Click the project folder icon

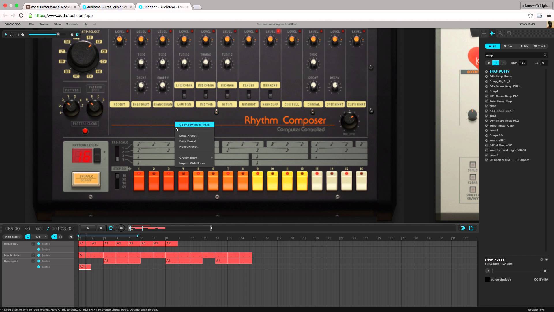(x=471, y=228)
